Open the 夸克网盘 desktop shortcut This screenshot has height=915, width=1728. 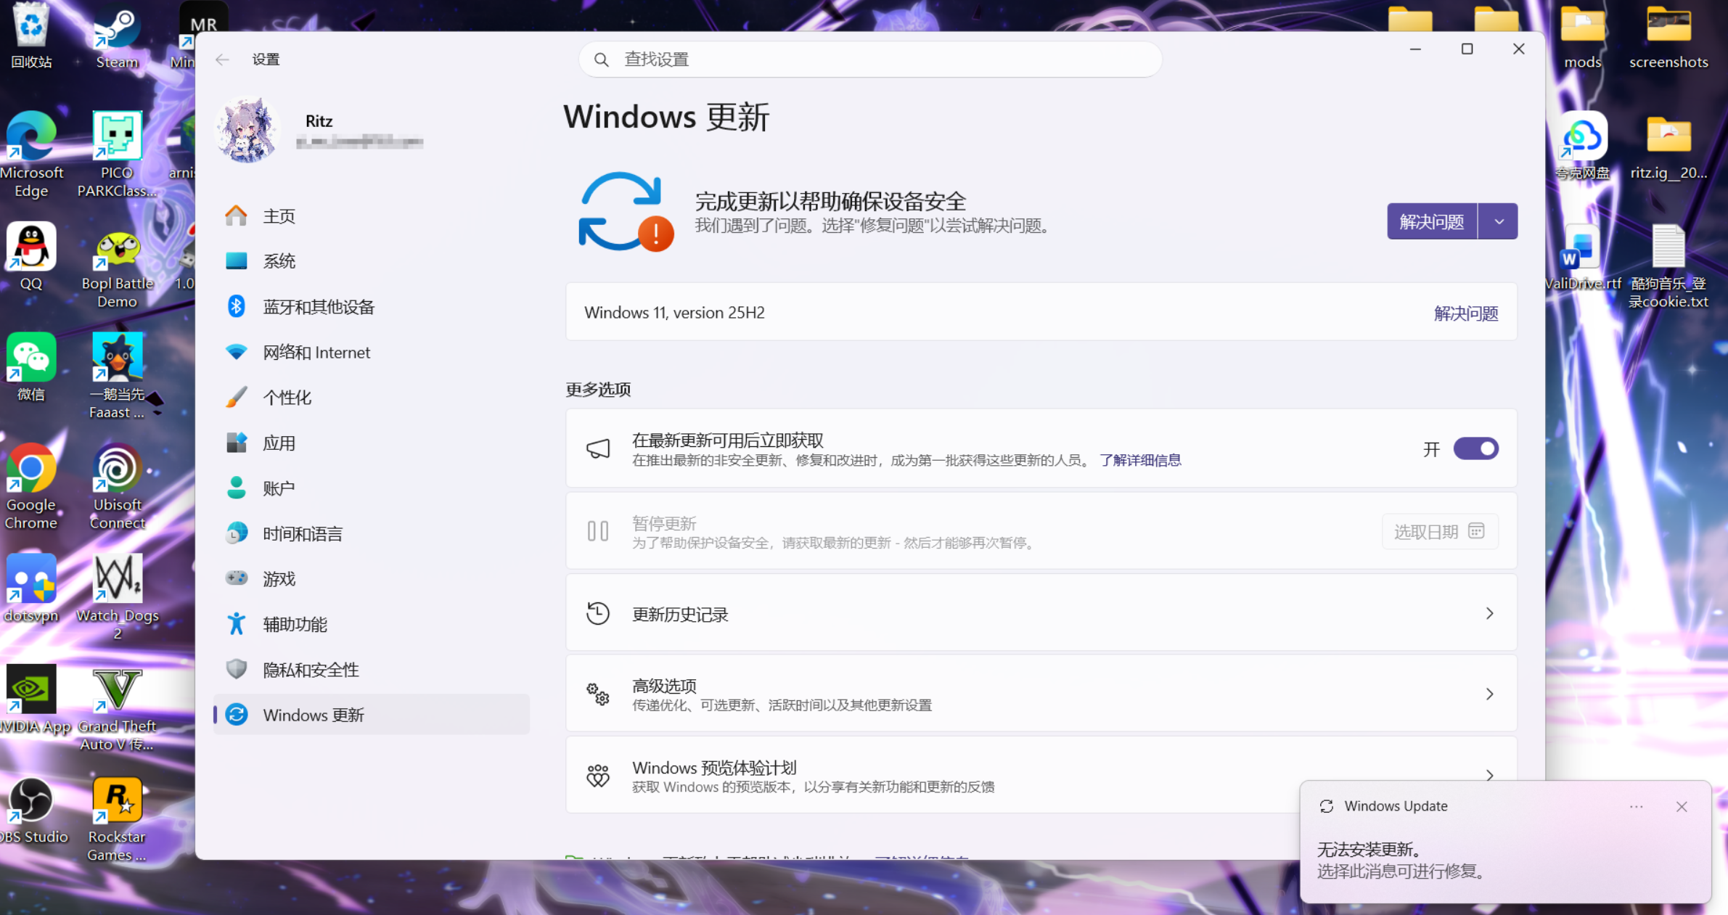click(x=1582, y=146)
